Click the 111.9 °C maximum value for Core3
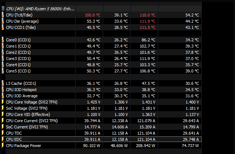The width and height of the screenshot is (235, 154). coord(147,59)
